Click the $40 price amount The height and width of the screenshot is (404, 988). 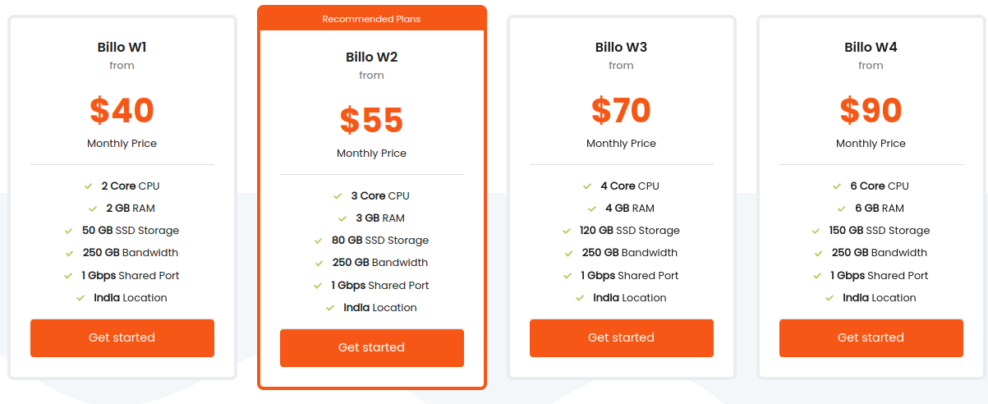click(x=122, y=110)
